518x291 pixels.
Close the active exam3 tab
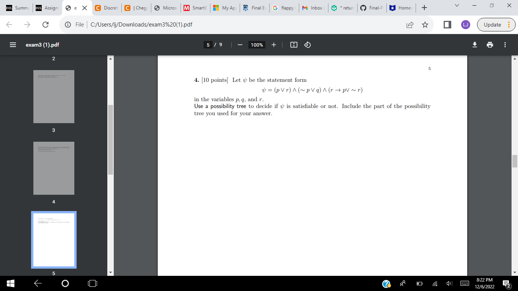[84, 8]
